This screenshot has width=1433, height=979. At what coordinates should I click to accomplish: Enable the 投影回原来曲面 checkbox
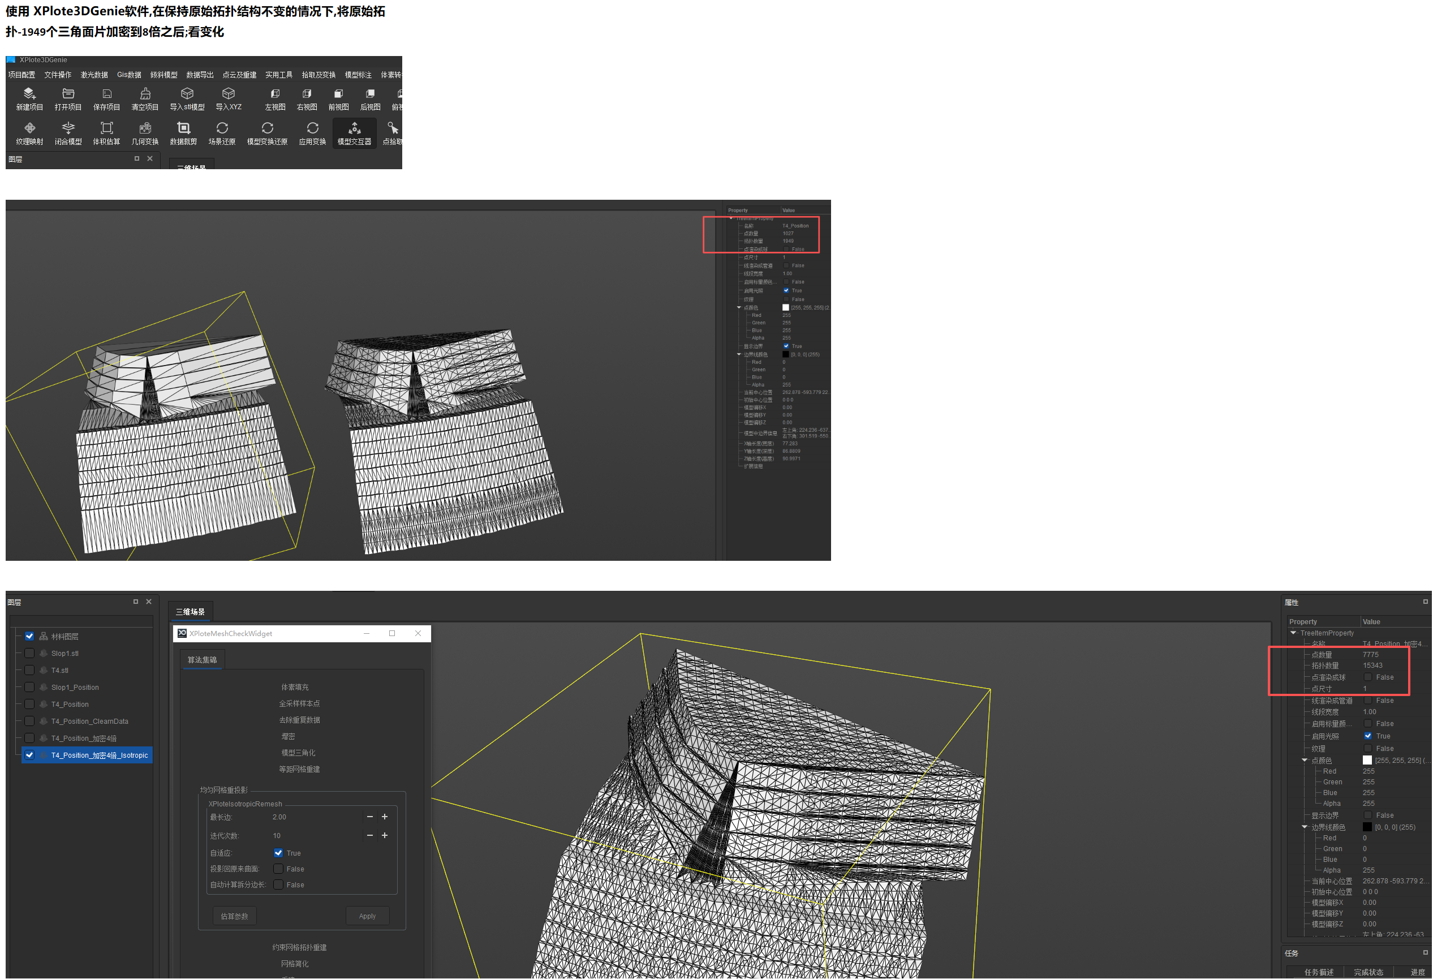click(x=278, y=869)
